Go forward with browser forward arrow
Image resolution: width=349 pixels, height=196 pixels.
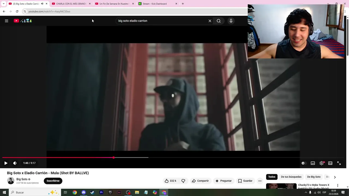pyautogui.click(x=10, y=11)
